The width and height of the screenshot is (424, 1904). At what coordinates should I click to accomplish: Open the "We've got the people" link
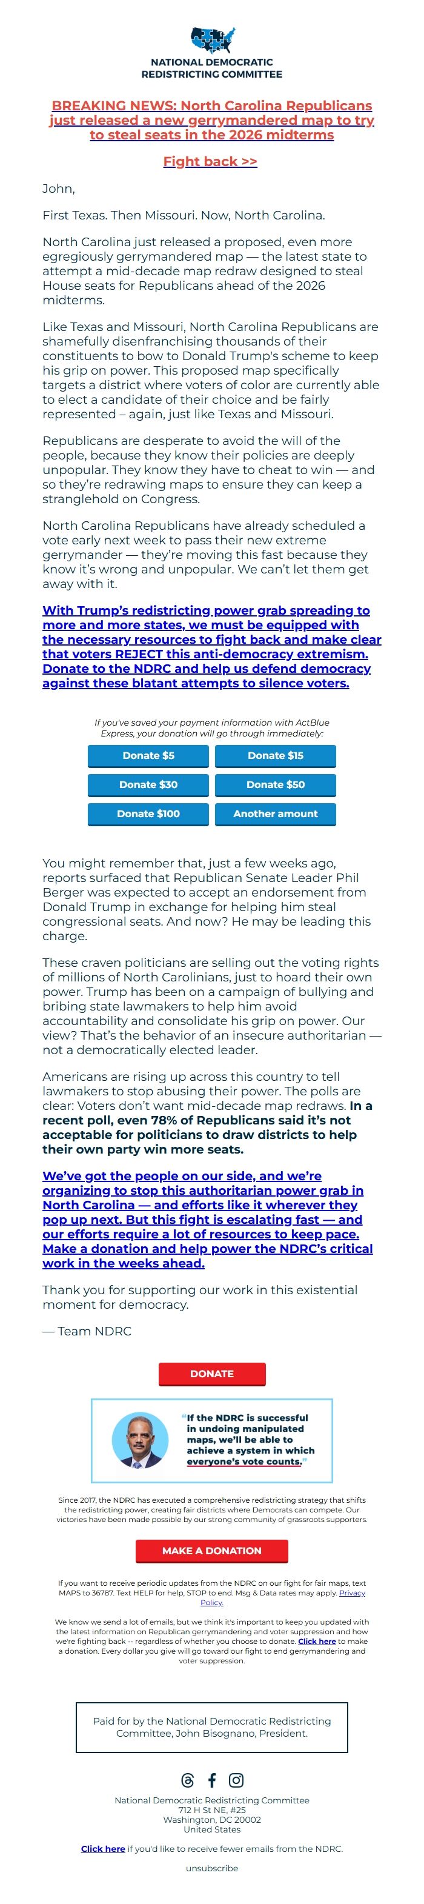(207, 1219)
